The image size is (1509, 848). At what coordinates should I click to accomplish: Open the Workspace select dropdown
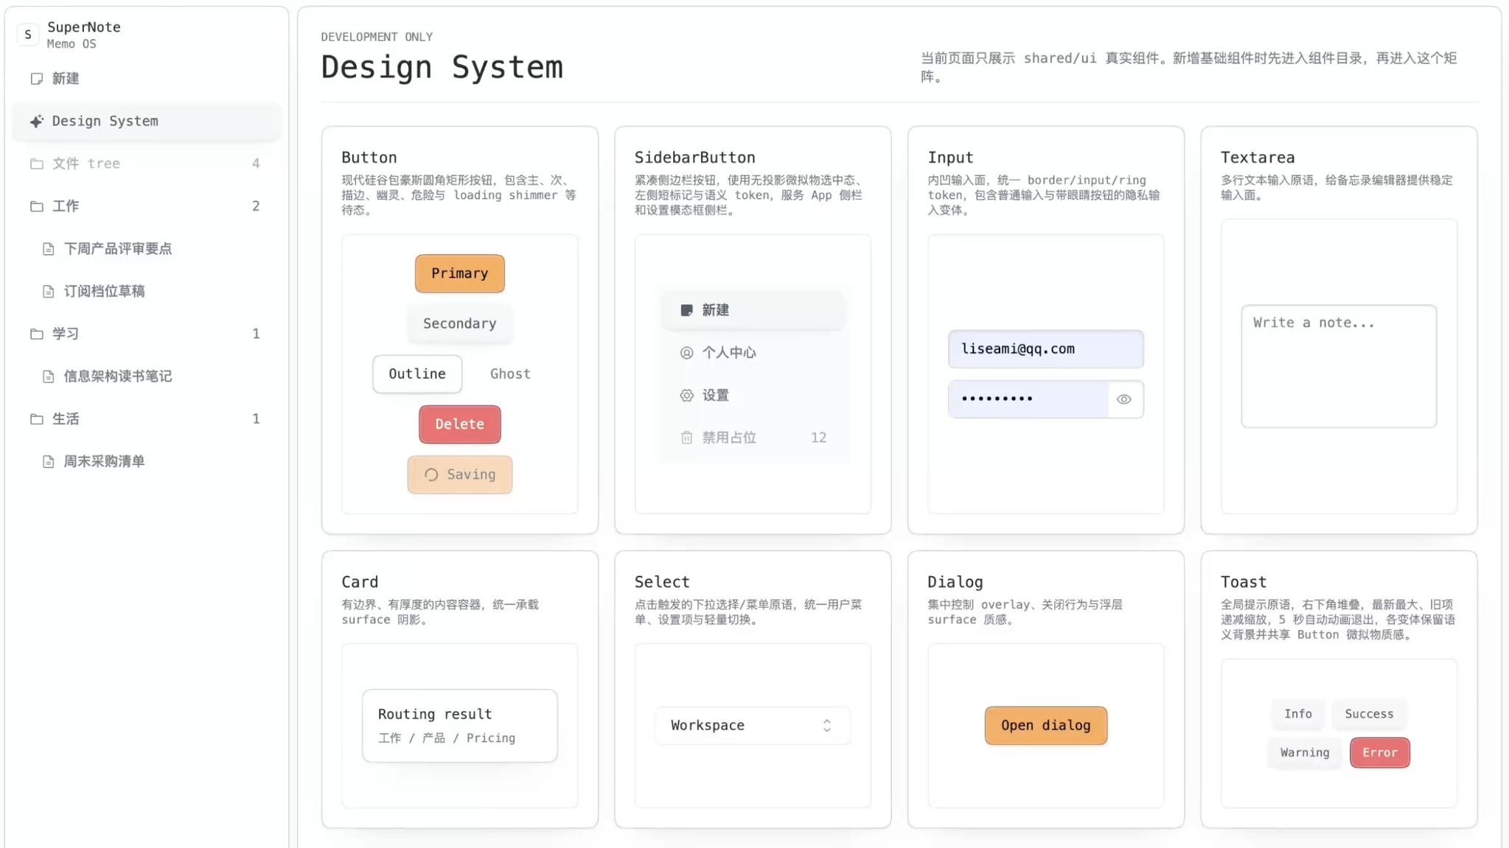pyautogui.click(x=753, y=726)
